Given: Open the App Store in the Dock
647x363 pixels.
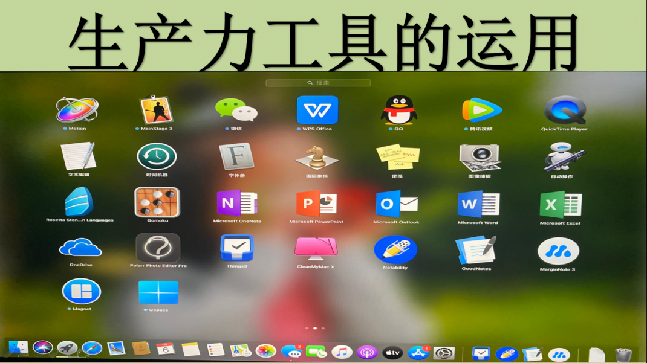Looking at the screenshot, I should [x=418, y=353].
